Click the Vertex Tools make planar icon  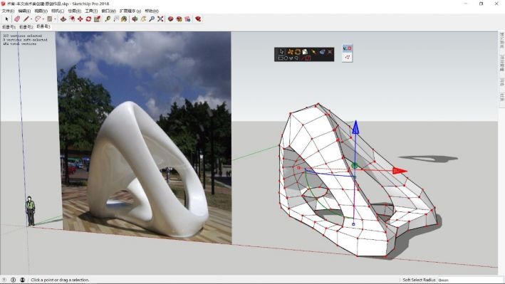tap(322, 52)
